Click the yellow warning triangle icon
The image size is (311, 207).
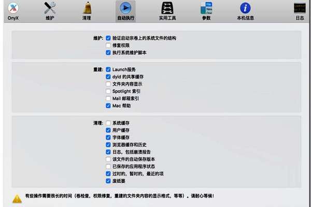(x=17, y=197)
